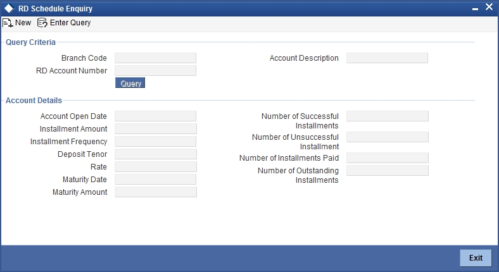Click the Rate field
This screenshot has width=499, height=272.
[156, 167]
